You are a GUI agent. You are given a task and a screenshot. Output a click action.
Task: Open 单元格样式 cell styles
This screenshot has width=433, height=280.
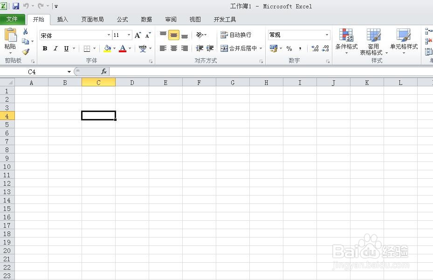(x=404, y=41)
